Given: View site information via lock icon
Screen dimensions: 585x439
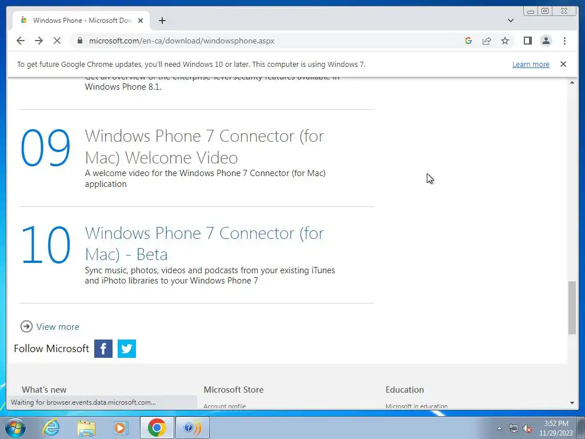Looking at the screenshot, I should coord(79,41).
